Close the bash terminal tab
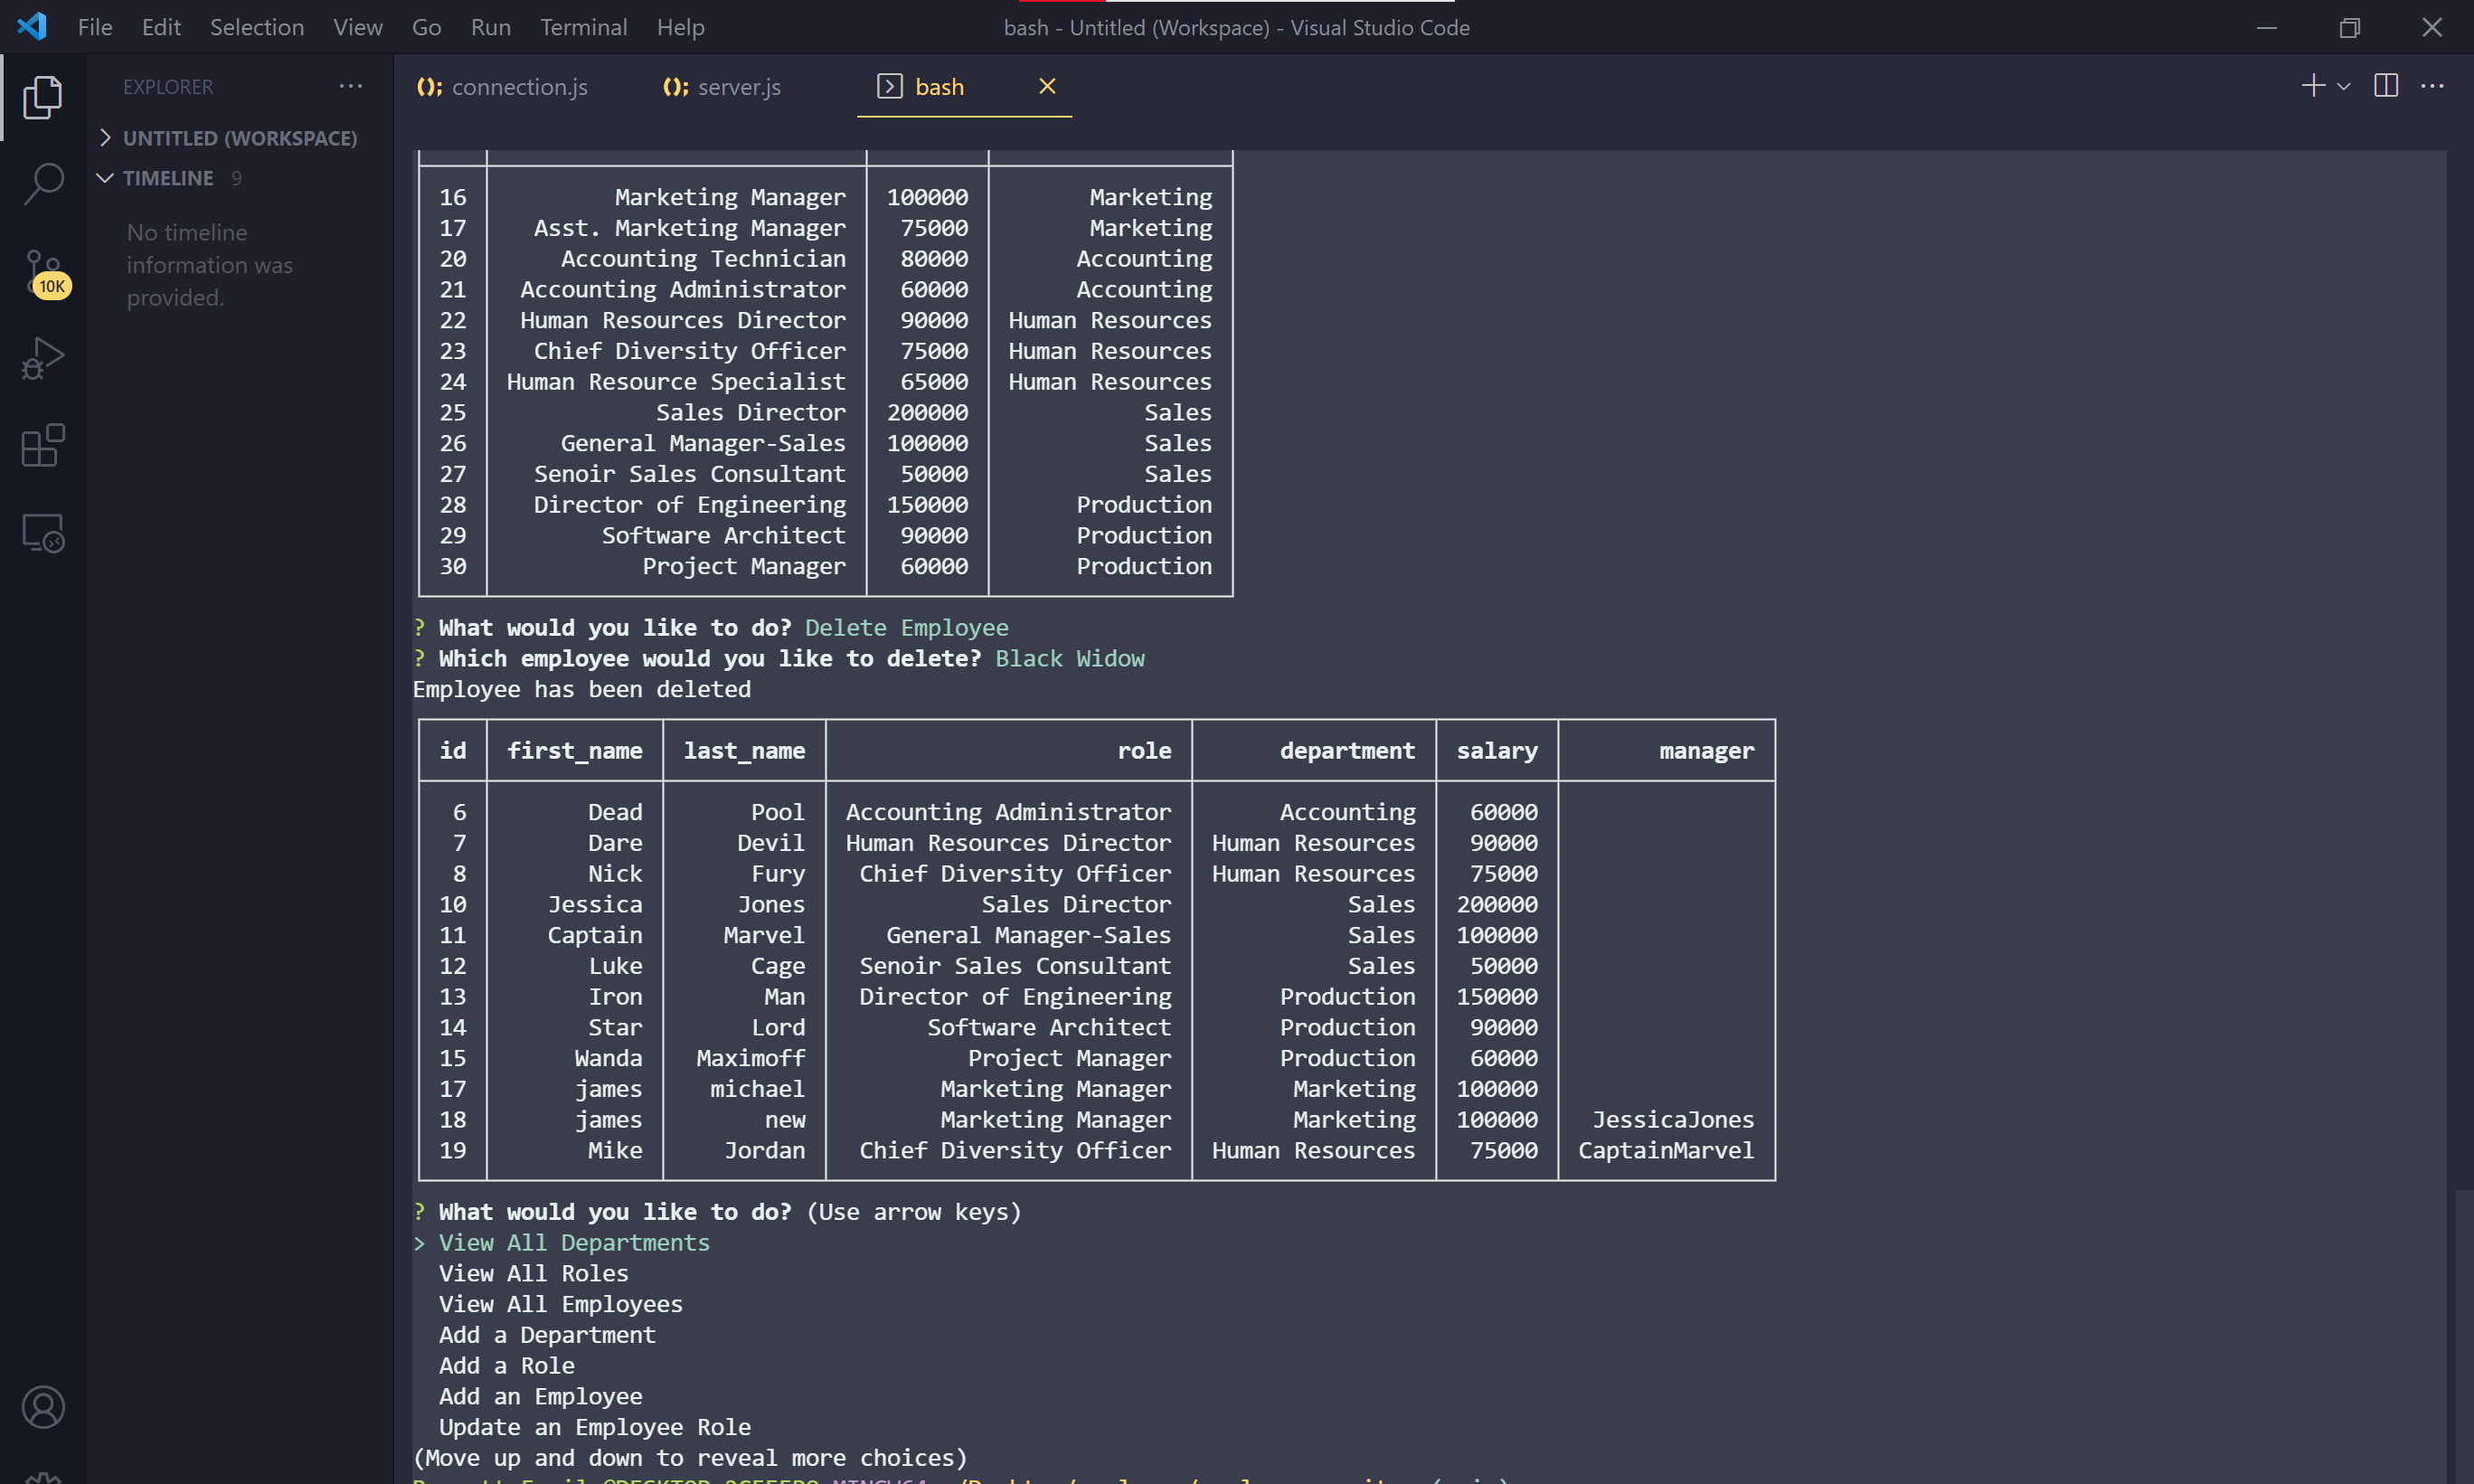Image resolution: width=2474 pixels, height=1484 pixels. point(1046,86)
